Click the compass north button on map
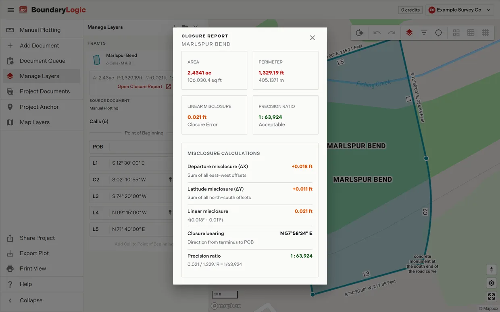The image size is (500, 312). click(491, 269)
